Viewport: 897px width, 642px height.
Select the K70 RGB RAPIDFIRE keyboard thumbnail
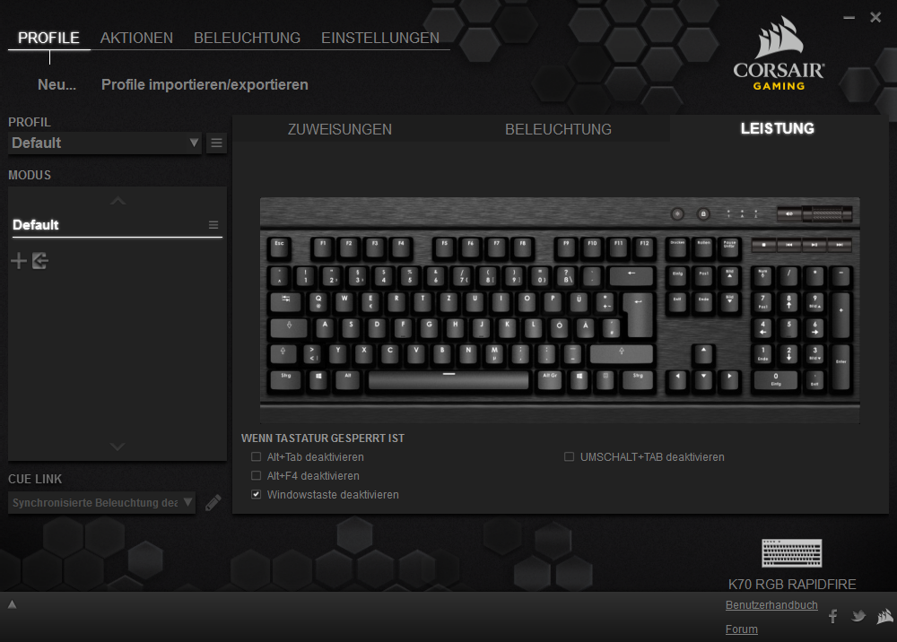click(792, 553)
